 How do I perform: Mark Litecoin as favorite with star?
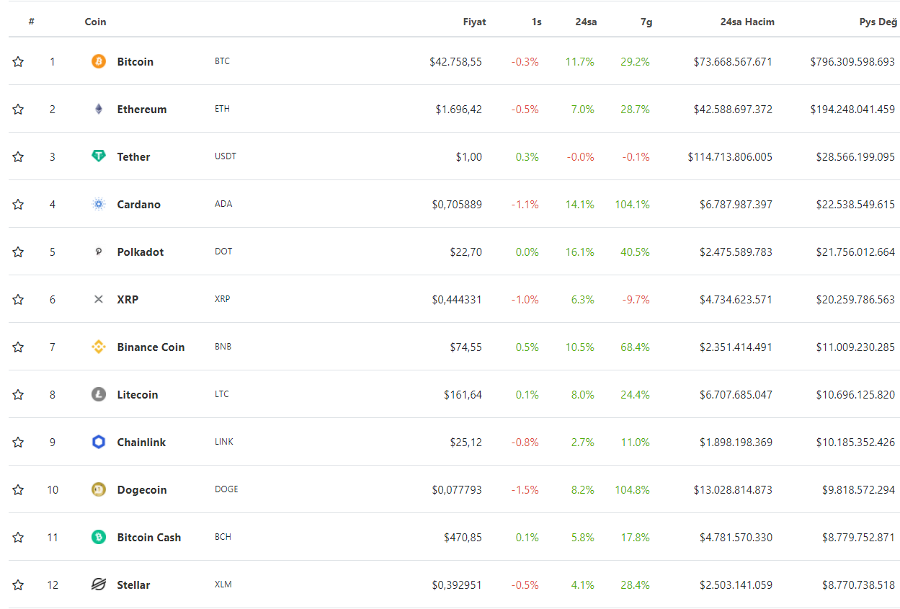point(18,395)
